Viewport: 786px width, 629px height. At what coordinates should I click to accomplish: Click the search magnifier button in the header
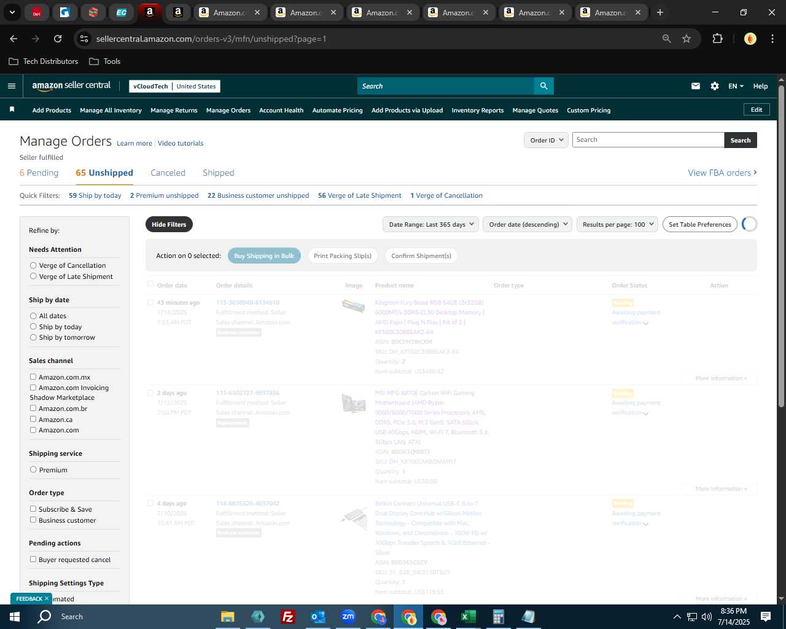543,86
